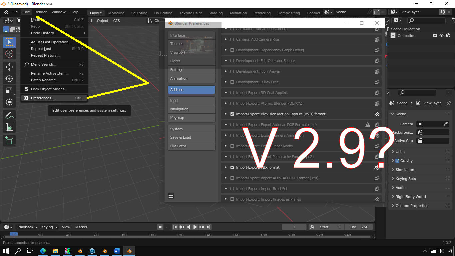Choose the Transform tool
Viewport: 455px width, 256px height.
[9, 102]
